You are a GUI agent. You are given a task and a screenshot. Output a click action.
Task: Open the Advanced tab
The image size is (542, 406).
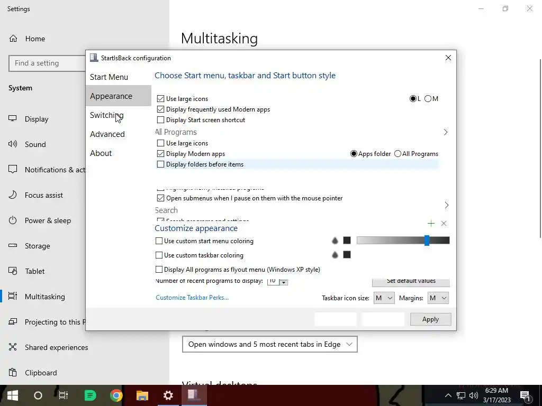click(107, 134)
